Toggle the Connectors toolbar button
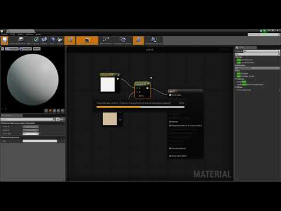281x211 pixels. pos(70,40)
